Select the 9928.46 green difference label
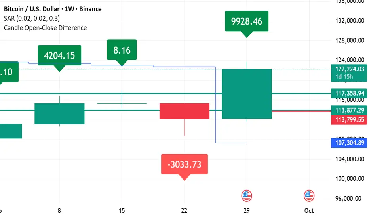 247,21
